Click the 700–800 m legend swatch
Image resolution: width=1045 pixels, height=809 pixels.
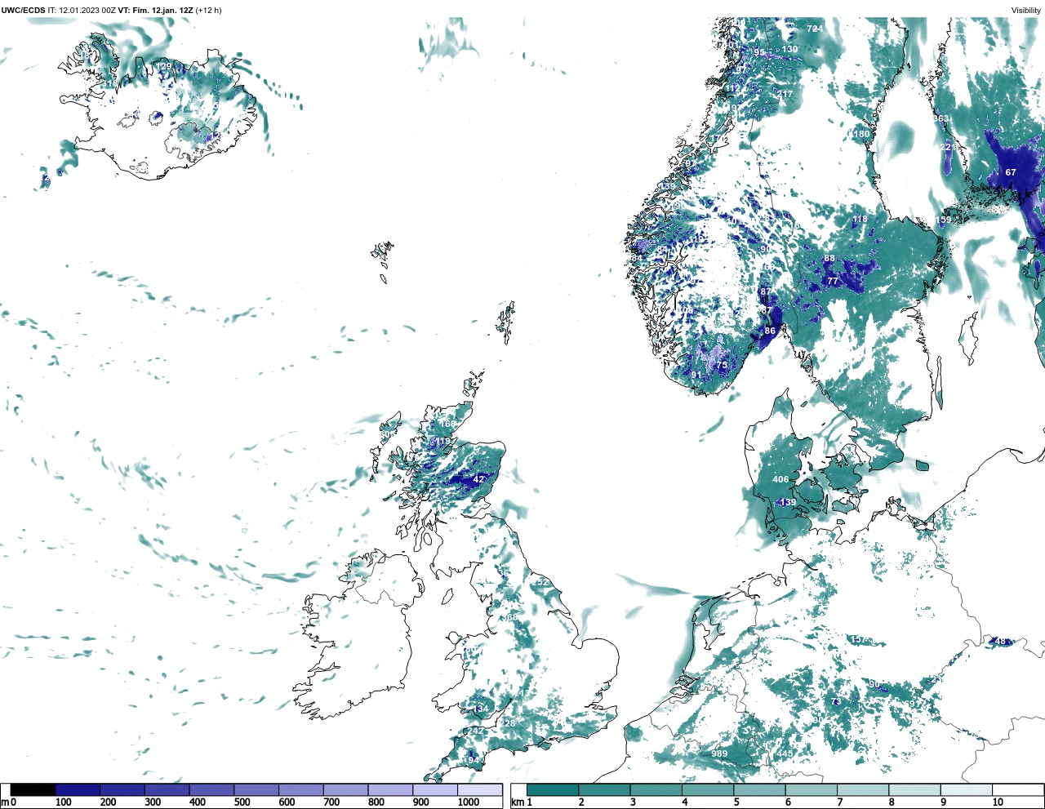point(346,789)
